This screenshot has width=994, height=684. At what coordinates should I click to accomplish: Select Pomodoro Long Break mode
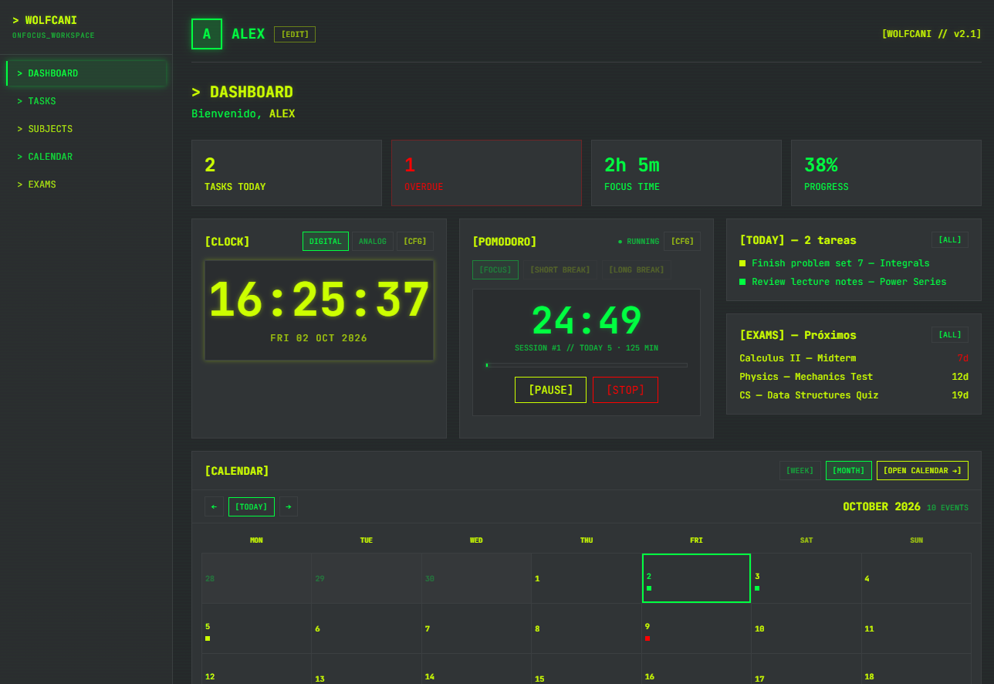pos(637,270)
